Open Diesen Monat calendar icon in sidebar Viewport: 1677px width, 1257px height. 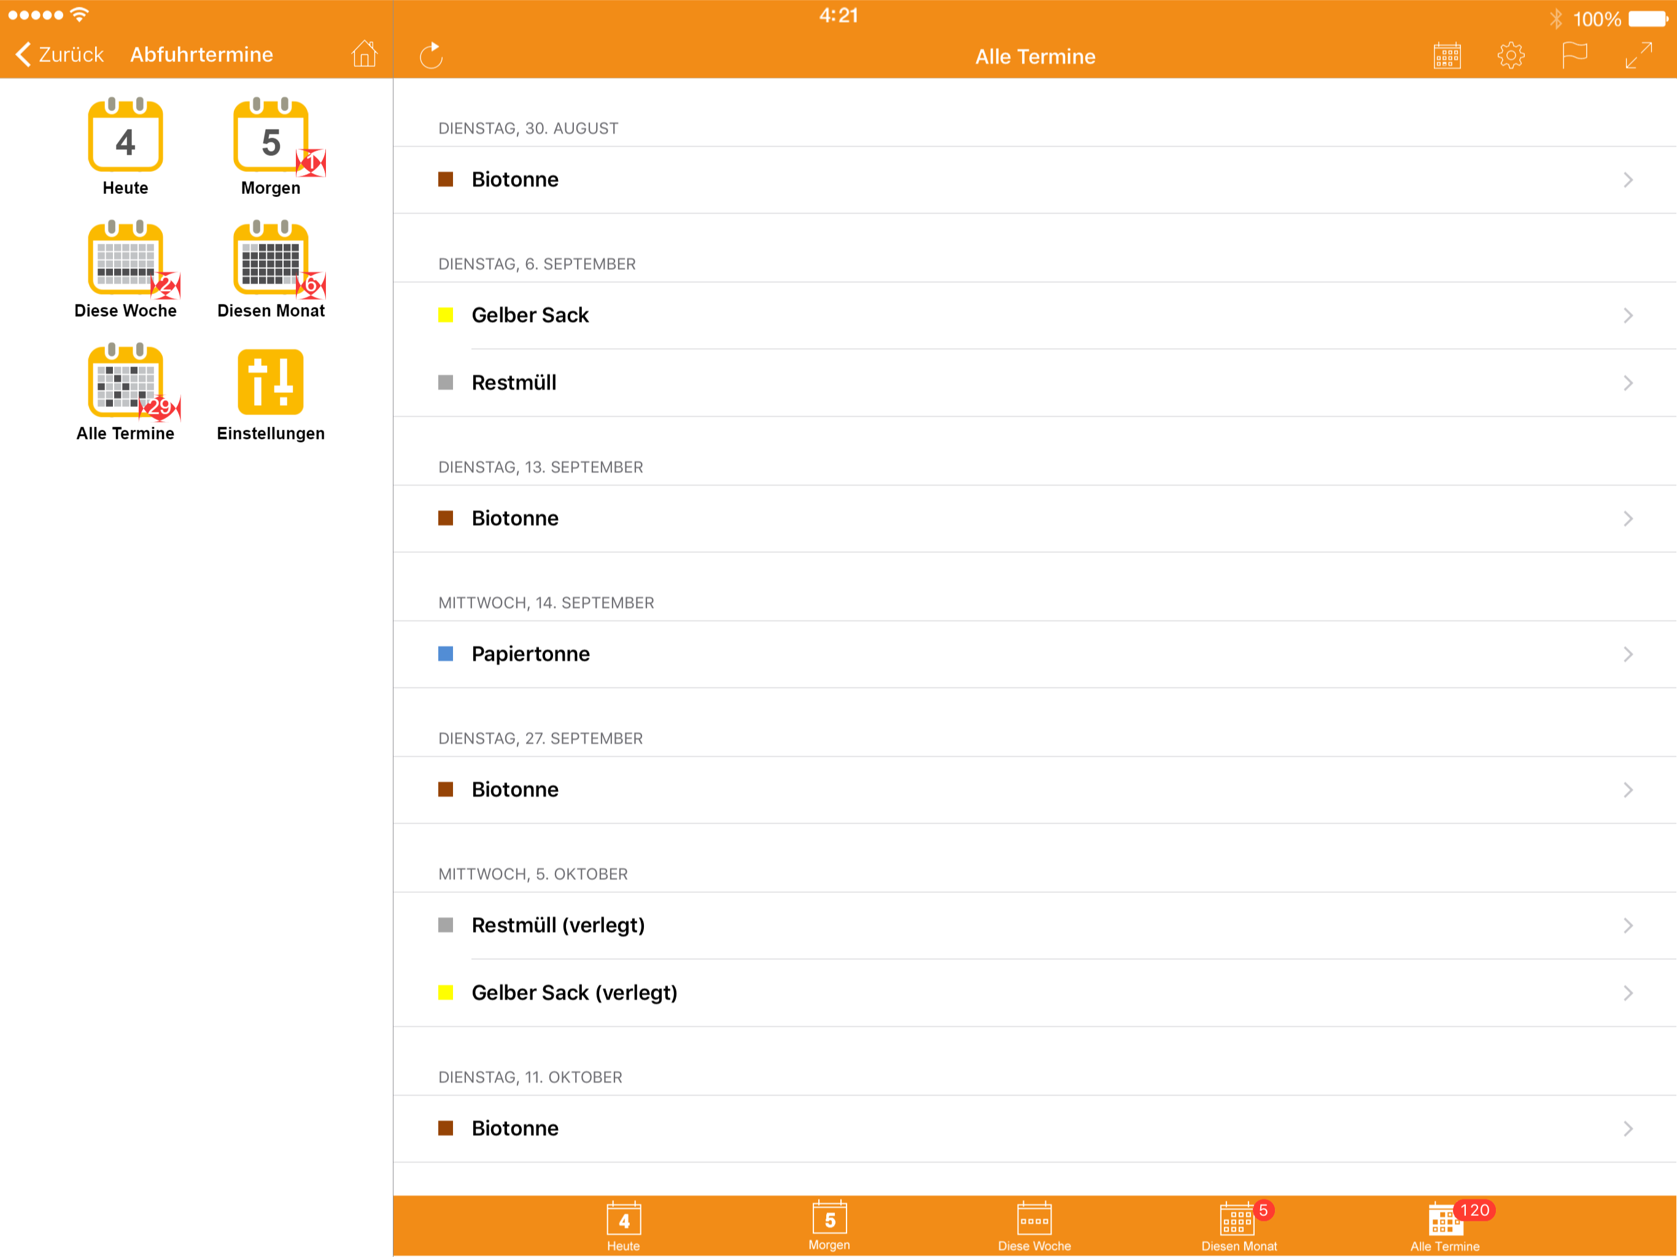click(x=271, y=258)
